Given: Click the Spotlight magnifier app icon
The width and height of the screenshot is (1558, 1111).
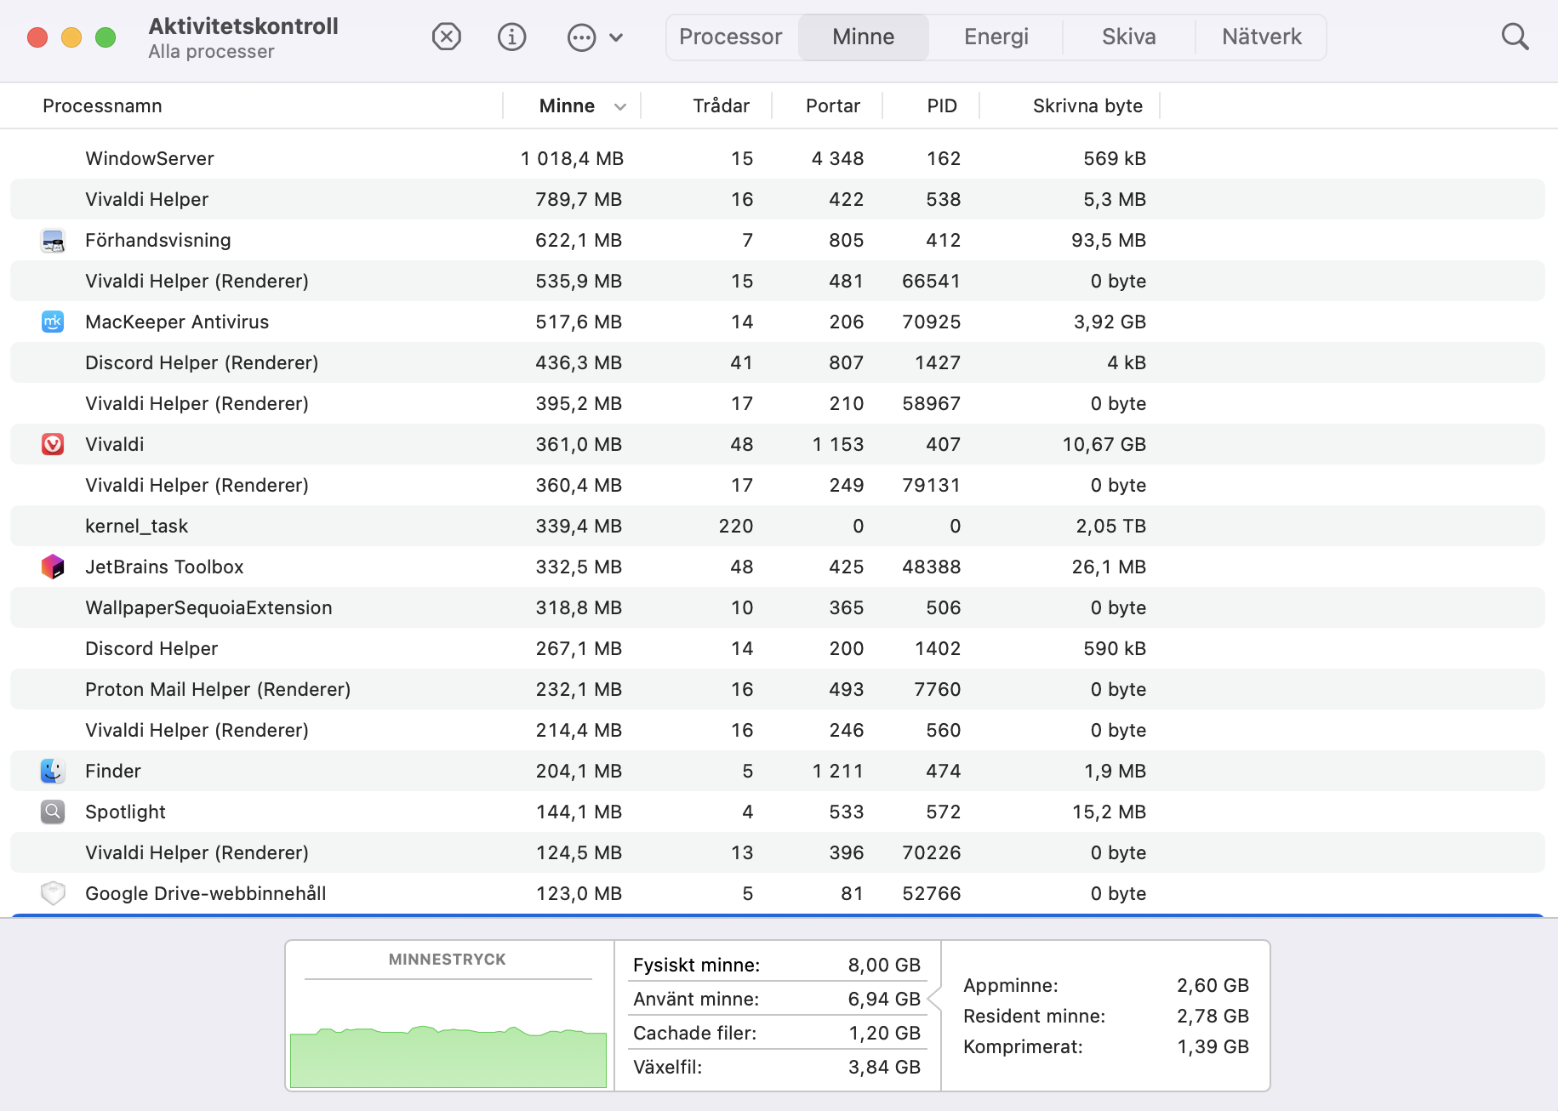Looking at the screenshot, I should pos(53,812).
